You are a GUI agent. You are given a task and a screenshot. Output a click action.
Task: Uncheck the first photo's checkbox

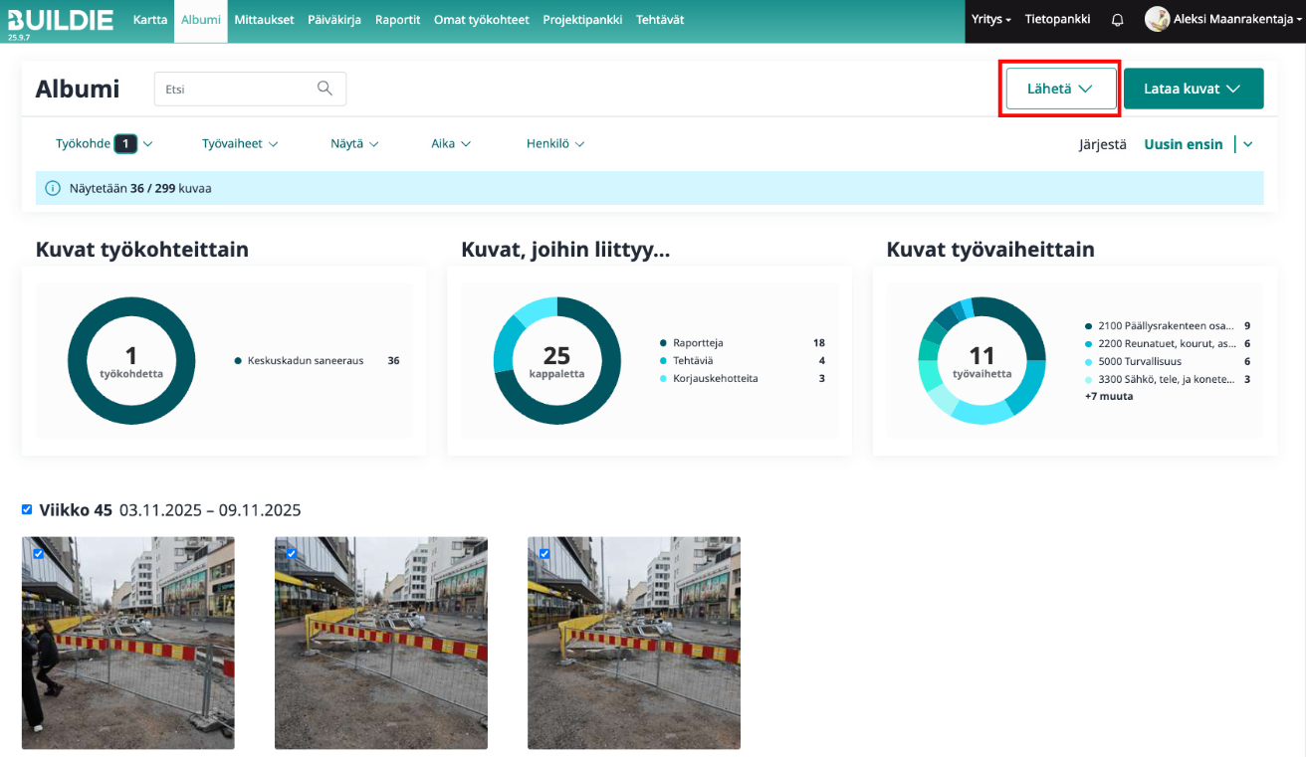pyautogui.click(x=39, y=553)
